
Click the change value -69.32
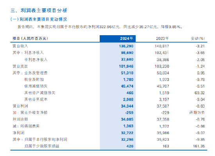199,93
